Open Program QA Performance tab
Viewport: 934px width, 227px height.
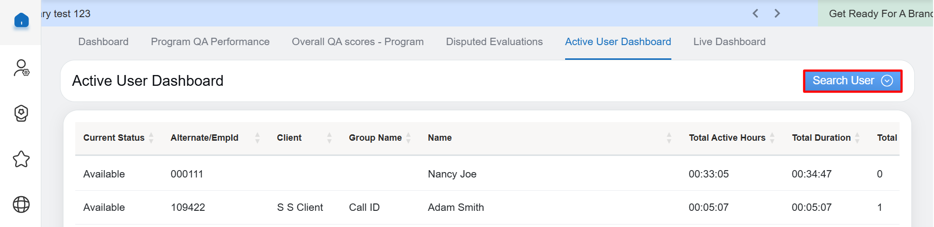click(210, 42)
